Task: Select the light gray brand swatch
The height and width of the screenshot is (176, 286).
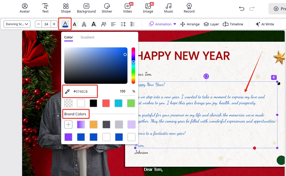Action: click(119, 125)
